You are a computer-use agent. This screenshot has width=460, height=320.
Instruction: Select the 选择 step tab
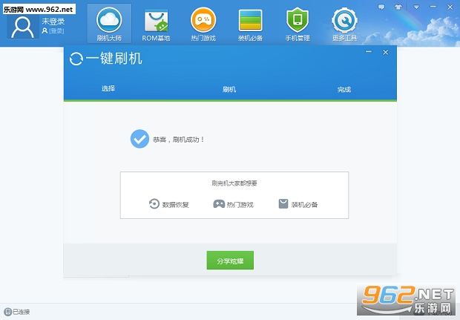pos(108,89)
